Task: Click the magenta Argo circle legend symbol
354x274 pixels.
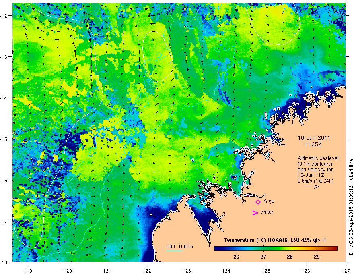Action: [258, 202]
